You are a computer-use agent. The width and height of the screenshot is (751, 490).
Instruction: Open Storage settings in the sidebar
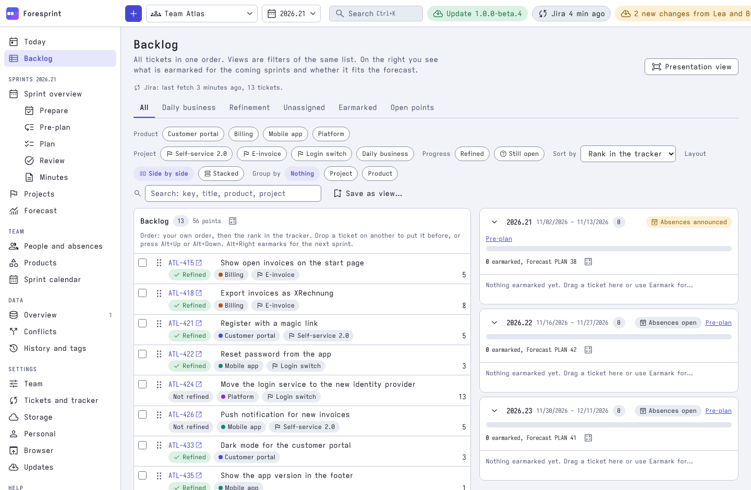coord(60,417)
